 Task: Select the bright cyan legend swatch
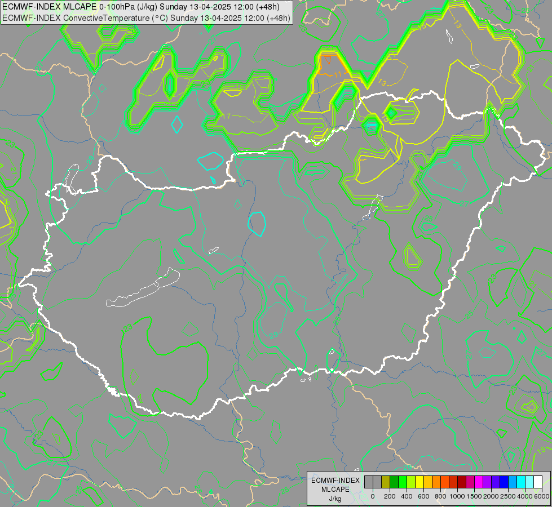(520, 482)
